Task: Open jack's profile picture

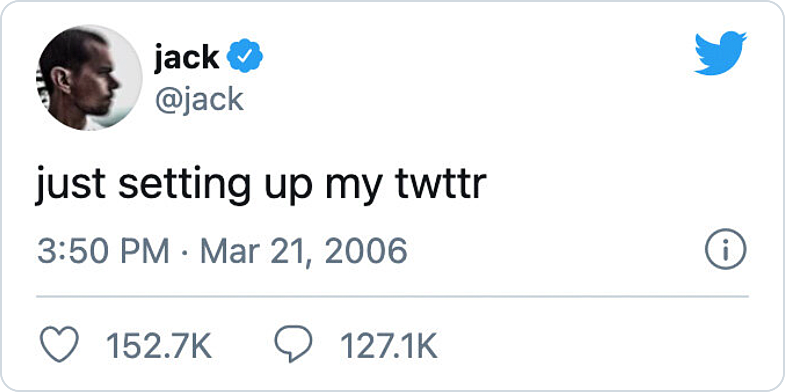Action: tap(89, 78)
